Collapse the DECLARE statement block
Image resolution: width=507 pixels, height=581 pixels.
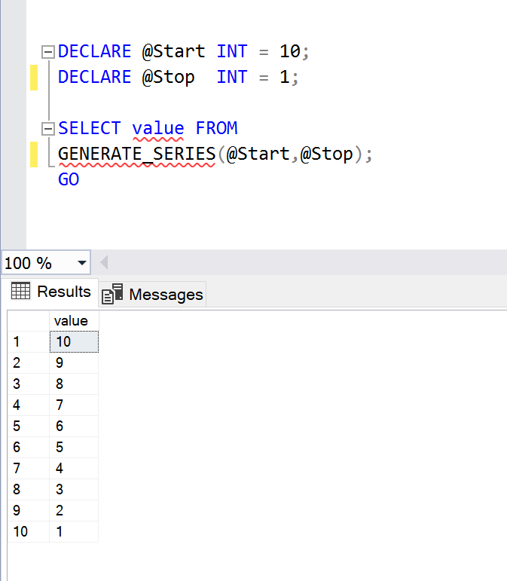pyautogui.click(x=47, y=52)
